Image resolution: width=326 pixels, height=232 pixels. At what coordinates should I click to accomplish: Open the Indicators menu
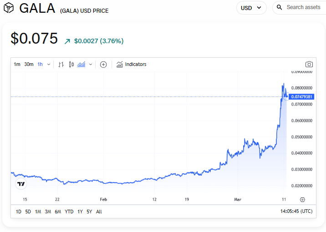pos(132,65)
